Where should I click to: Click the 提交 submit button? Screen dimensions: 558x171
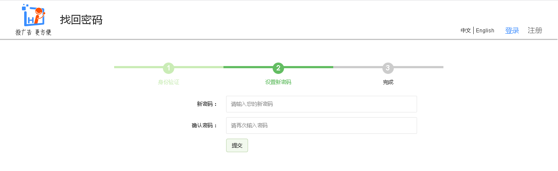[x=237, y=146]
